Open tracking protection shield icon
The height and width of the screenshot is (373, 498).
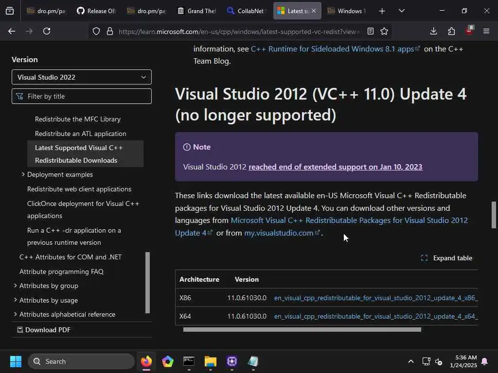click(x=96, y=31)
